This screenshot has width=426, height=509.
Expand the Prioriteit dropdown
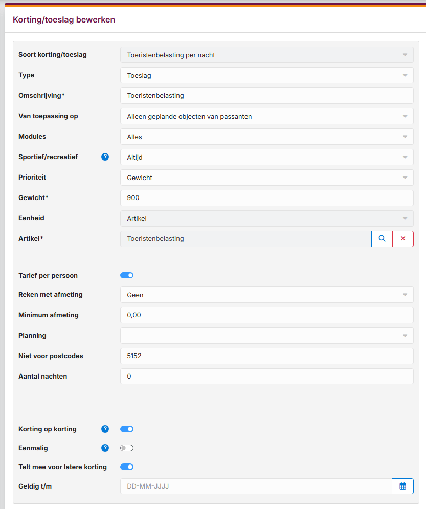pyautogui.click(x=266, y=178)
